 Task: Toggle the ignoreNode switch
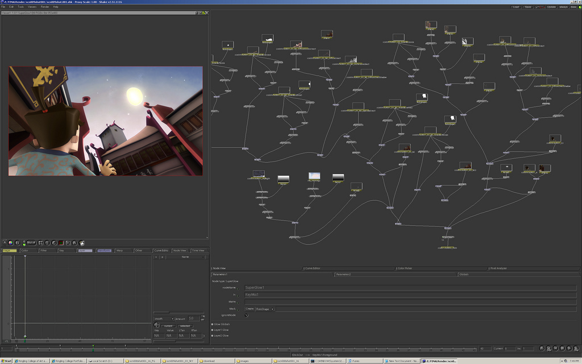coord(246,315)
